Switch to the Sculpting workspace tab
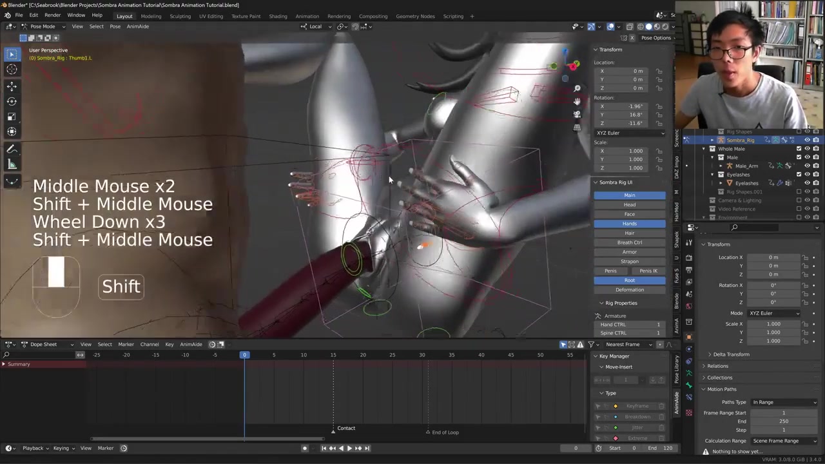The height and width of the screenshot is (464, 825). (x=180, y=16)
